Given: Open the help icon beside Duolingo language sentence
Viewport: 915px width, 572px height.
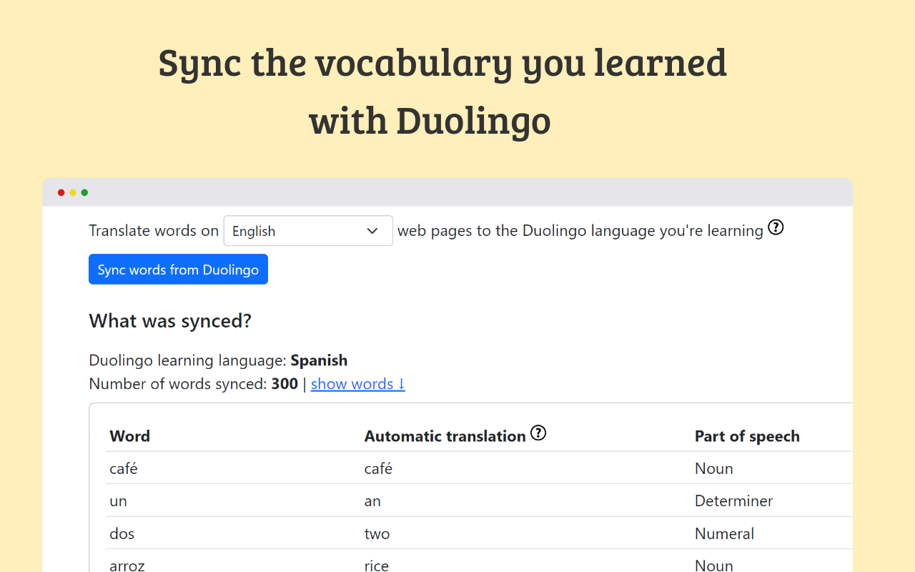Looking at the screenshot, I should tap(776, 227).
